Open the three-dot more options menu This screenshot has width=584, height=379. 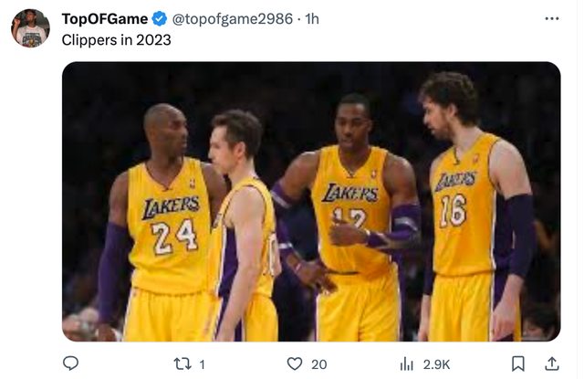point(551,18)
